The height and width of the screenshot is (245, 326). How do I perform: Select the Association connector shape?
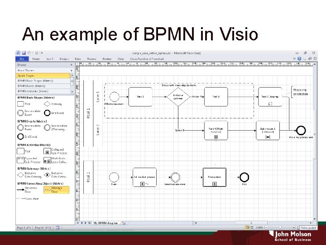click(x=28, y=199)
